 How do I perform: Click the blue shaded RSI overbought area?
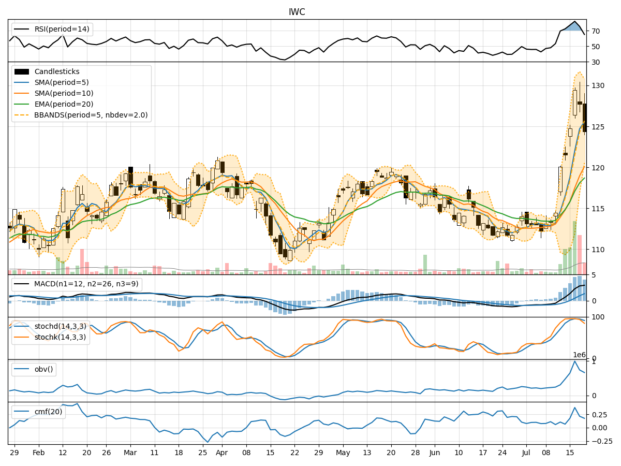click(x=573, y=26)
